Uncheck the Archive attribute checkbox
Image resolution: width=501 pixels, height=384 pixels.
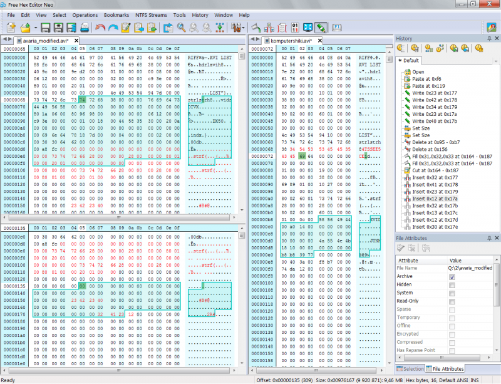[x=452, y=277]
